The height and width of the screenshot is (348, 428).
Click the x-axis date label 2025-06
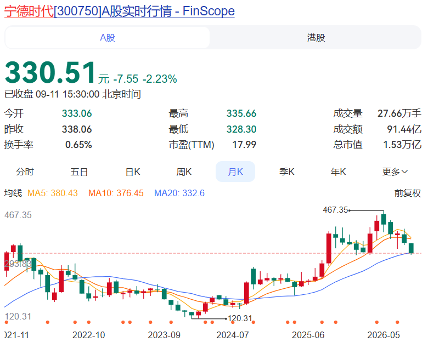click(308, 335)
